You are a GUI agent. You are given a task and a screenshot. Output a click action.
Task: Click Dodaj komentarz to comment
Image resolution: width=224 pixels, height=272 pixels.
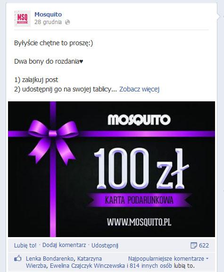pos(64,245)
